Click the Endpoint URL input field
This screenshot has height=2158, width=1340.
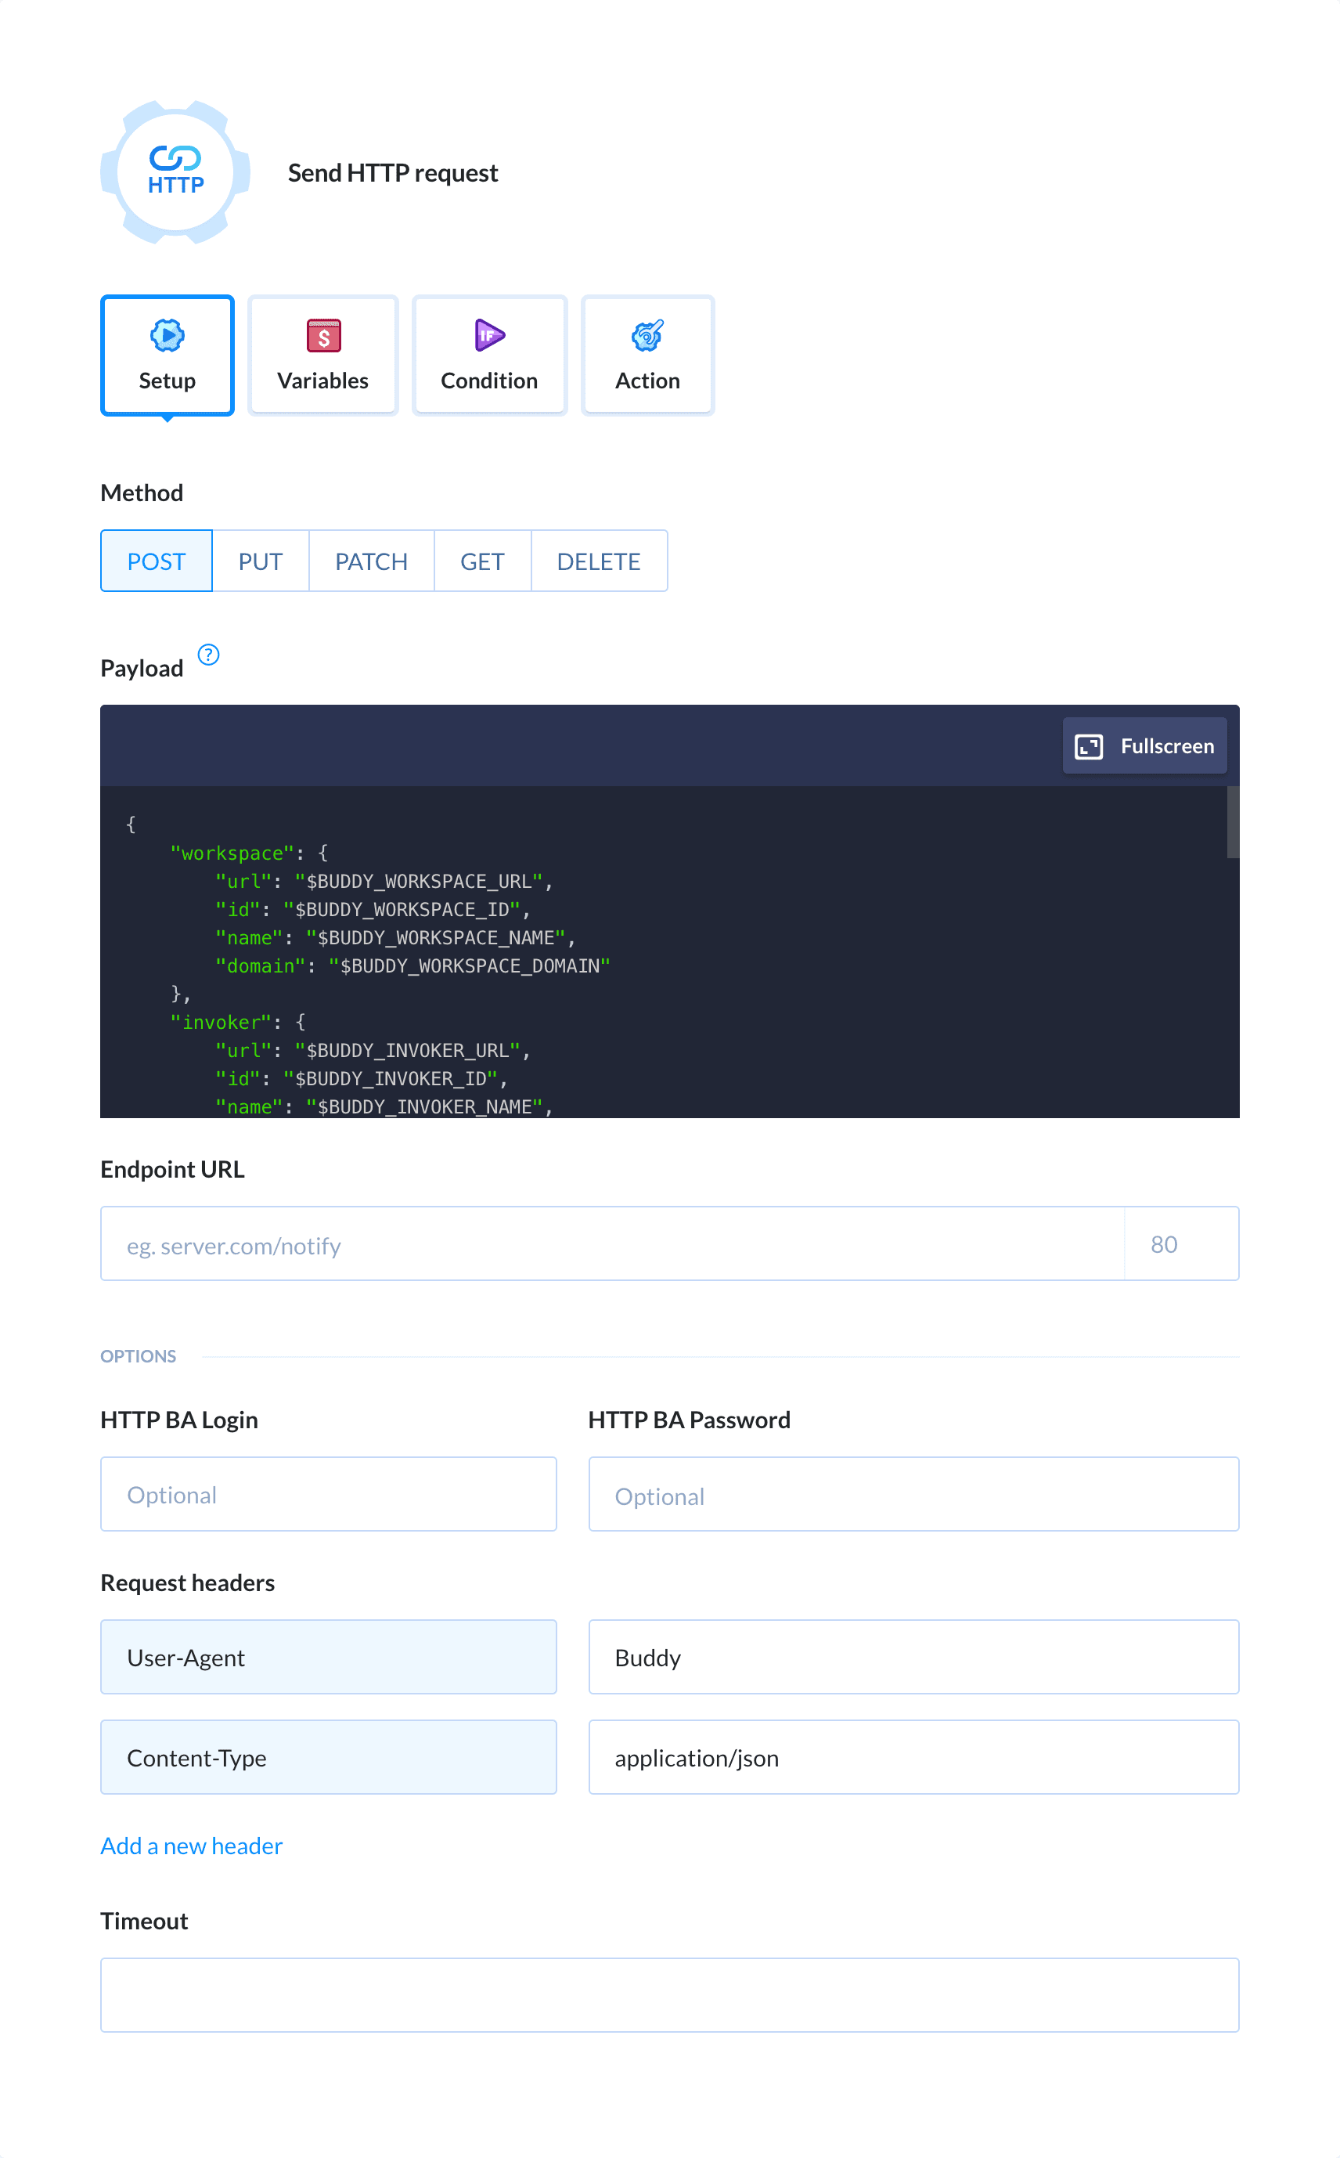(611, 1244)
